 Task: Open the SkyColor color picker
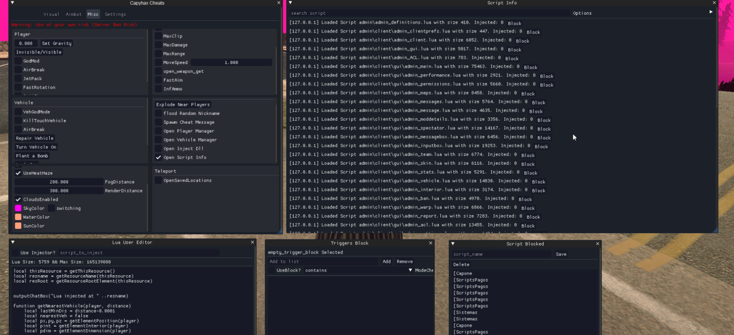(x=17, y=208)
